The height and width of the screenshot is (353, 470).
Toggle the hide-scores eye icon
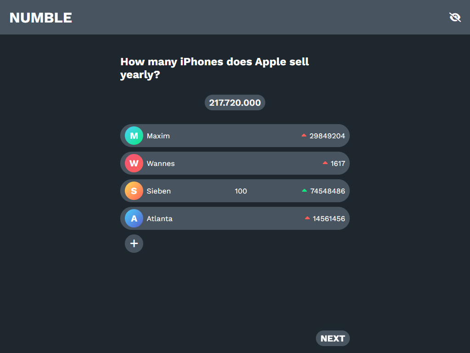[455, 17]
